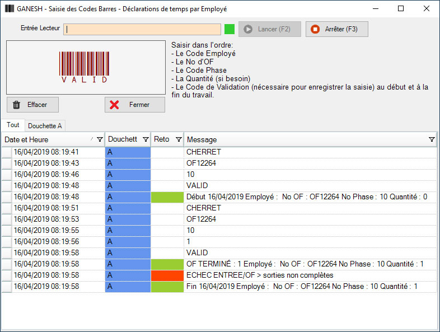440x332 pixels.
Task: Click the red ECHEC ENTREE/OF status cell
Action: click(x=167, y=275)
